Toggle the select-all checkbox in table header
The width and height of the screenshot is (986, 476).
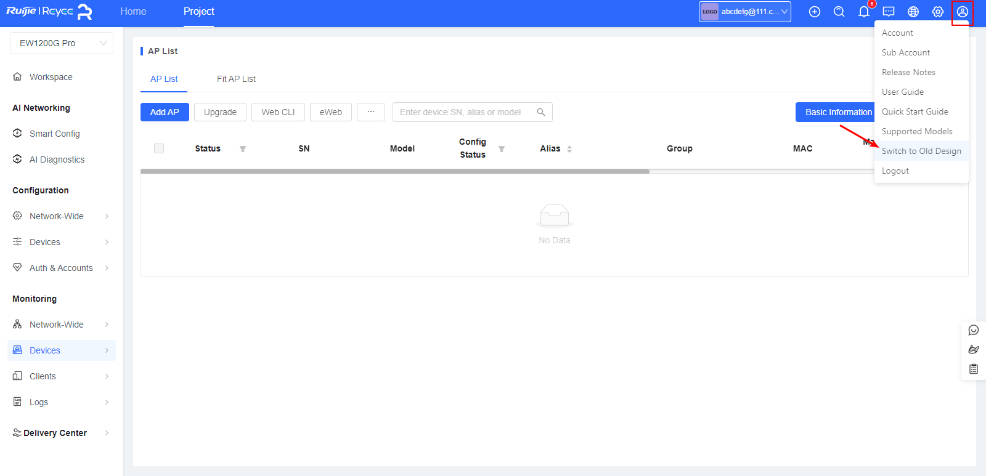point(159,148)
